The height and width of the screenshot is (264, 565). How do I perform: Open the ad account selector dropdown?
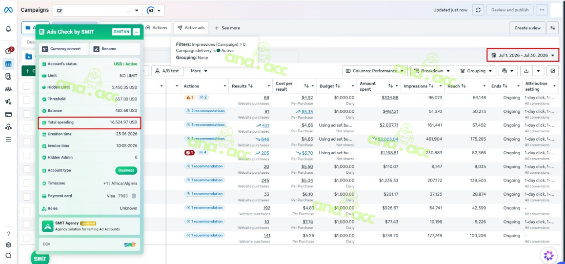[97, 10]
